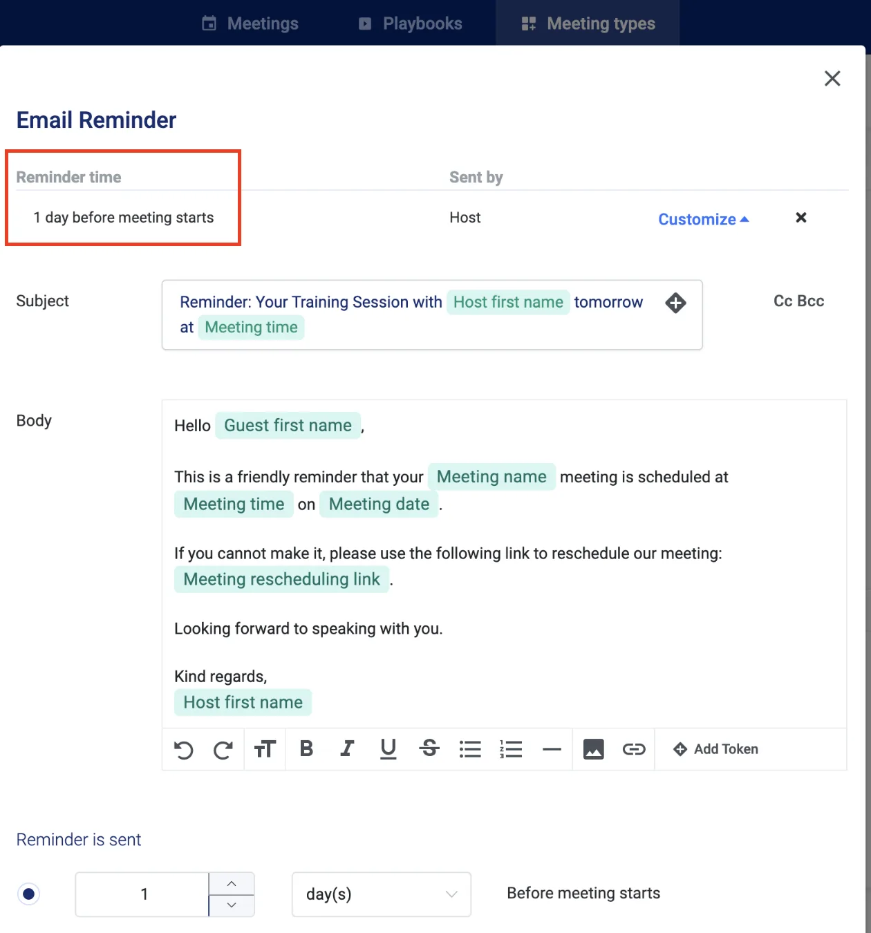Viewport: 871px width, 933px height.
Task: Redo edit in body toolbar
Action: point(223,749)
